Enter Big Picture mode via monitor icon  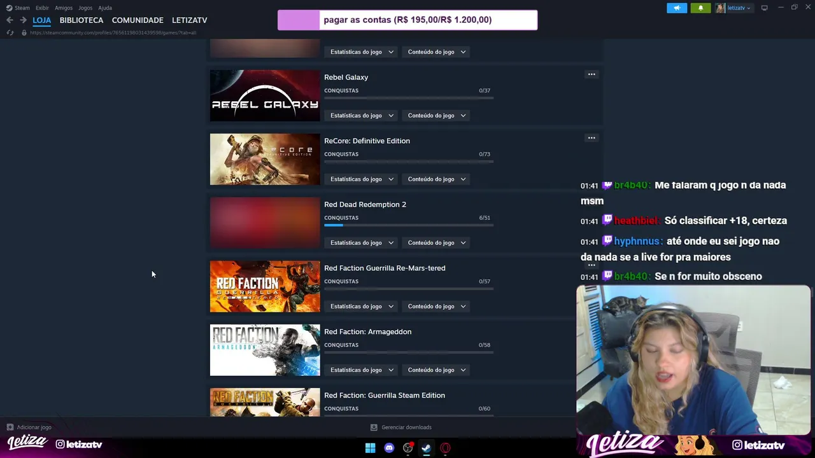point(764,8)
